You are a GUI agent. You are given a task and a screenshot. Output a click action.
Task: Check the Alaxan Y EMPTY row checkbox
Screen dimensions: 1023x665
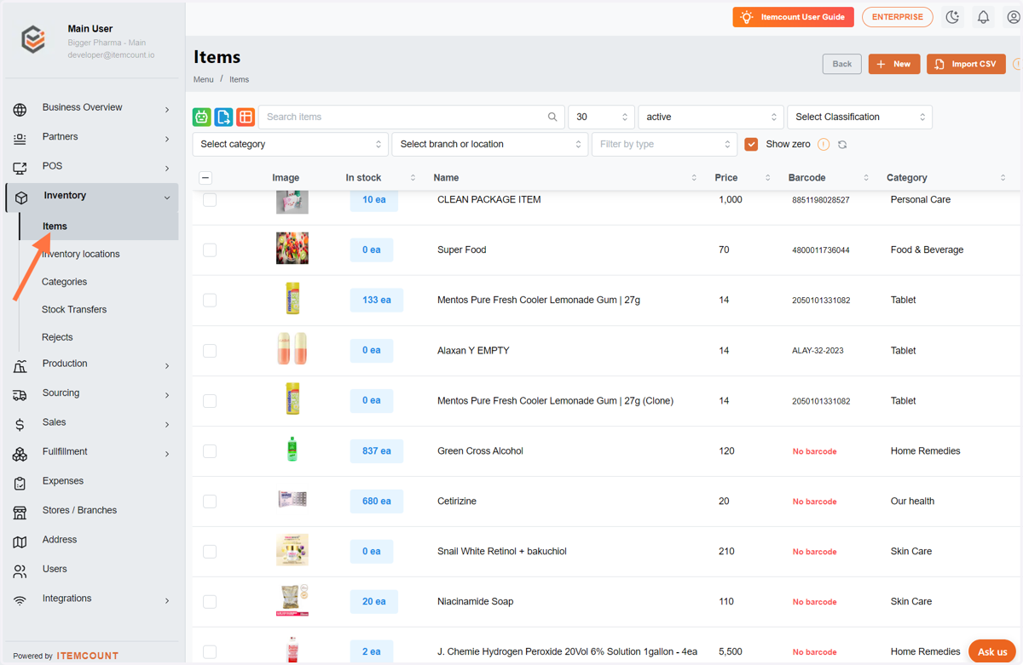point(210,351)
